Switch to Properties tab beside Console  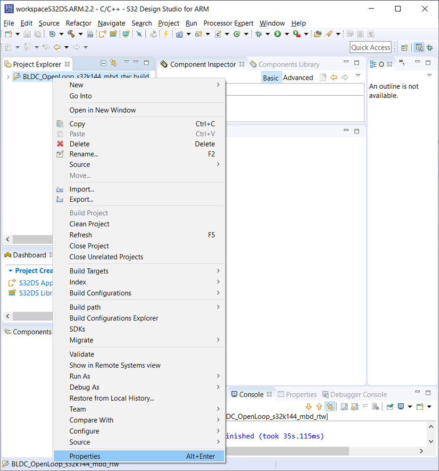coord(297,395)
